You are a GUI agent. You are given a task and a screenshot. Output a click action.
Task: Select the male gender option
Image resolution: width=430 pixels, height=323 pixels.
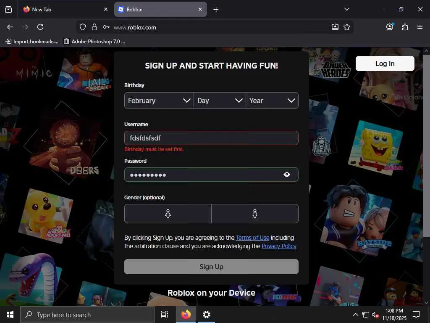coord(255,214)
